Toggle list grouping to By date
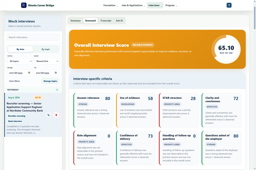 20,49
